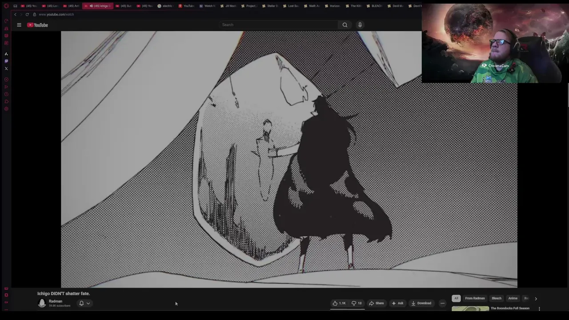Open the 'BLEACH' browser tab
Viewport: 569px width, 320px height.
[375, 6]
